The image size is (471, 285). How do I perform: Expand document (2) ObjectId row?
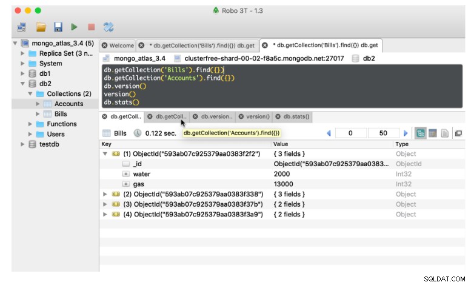pos(105,194)
